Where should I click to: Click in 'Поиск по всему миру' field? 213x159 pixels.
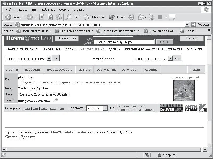124,42
